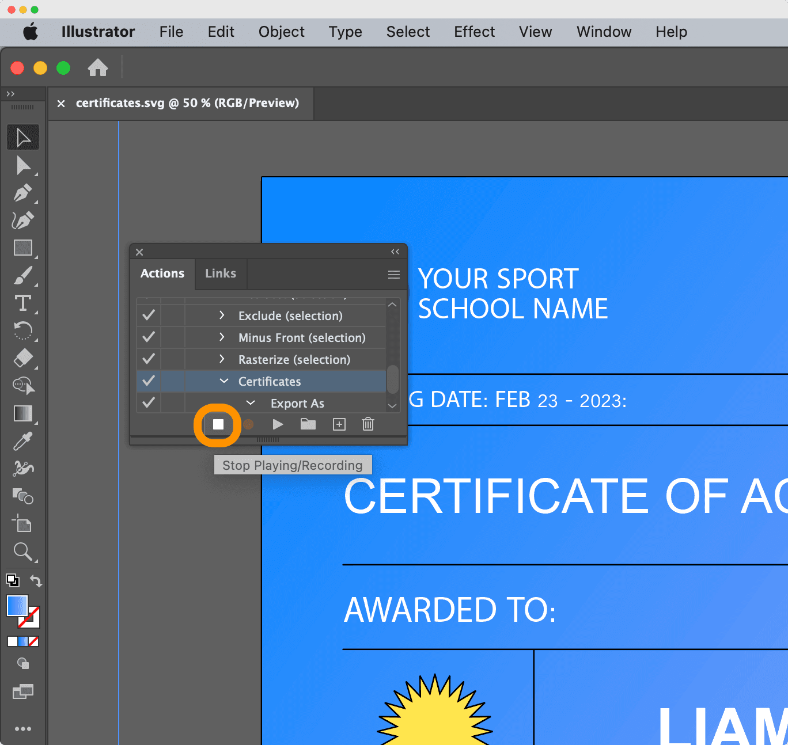Select the Direct Selection tool
The height and width of the screenshot is (745, 788).
tap(23, 166)
